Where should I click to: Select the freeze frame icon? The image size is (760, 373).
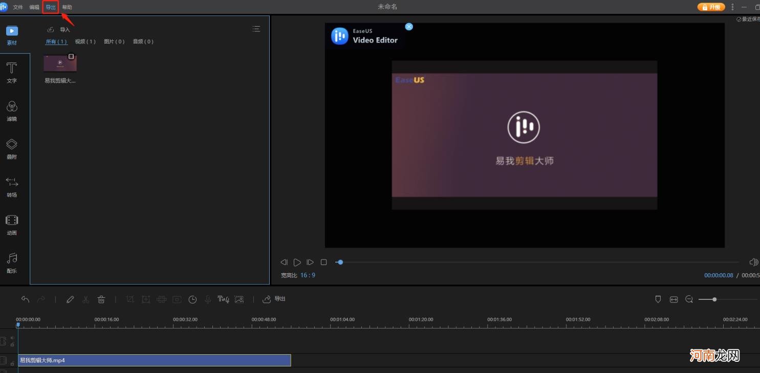pyautogui.click(x=177, y=299)
